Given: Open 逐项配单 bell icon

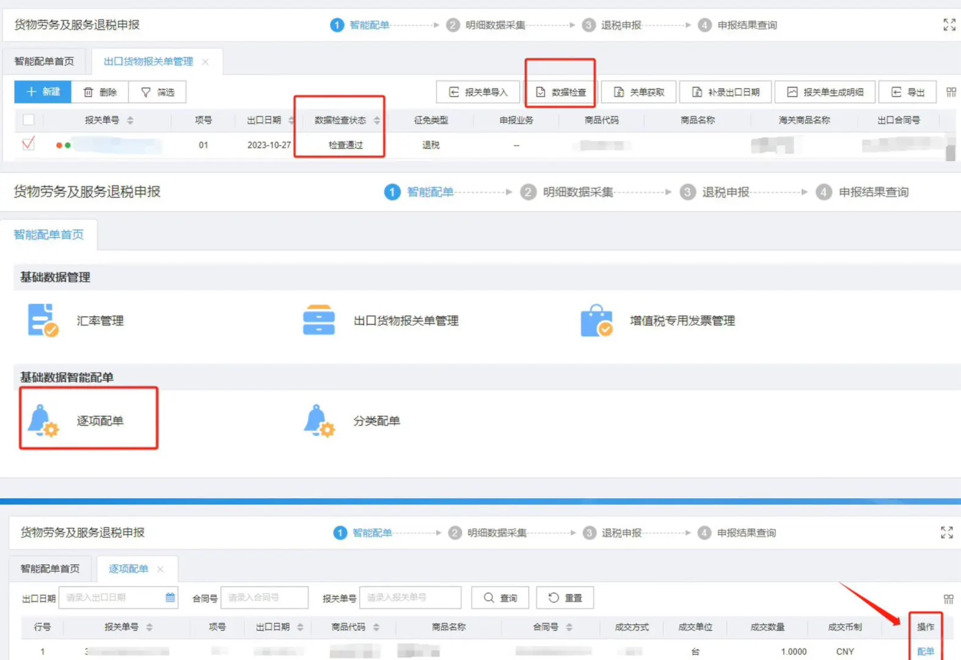Looking at the screenshot, I should tap(43, 420).
